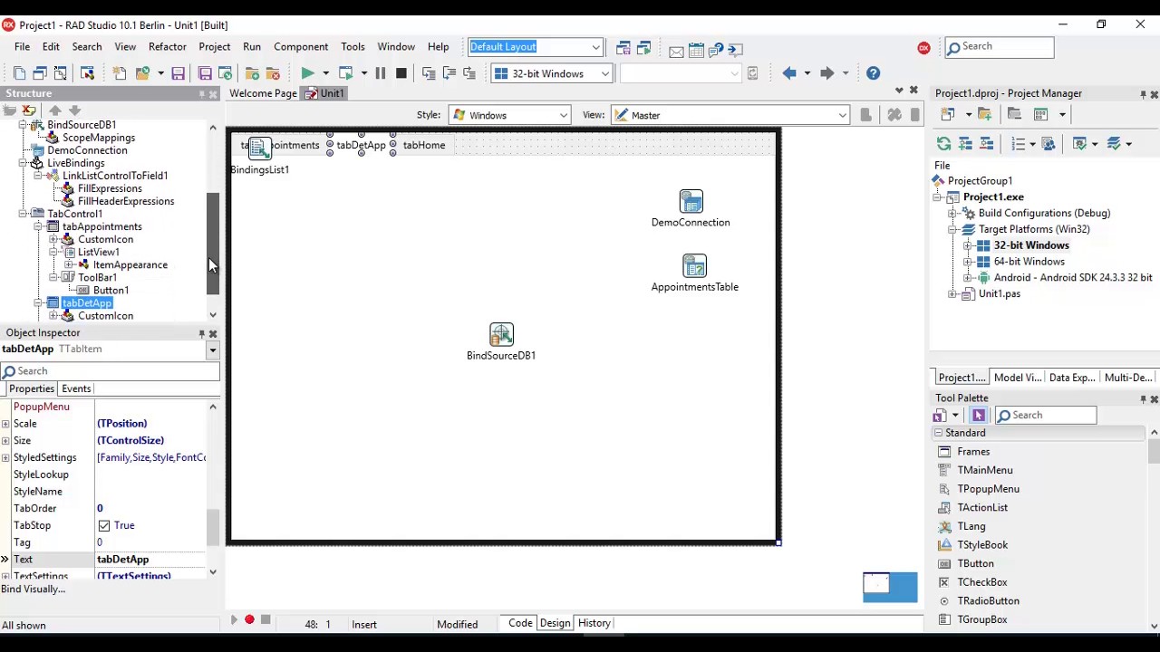Click the red record macro button
Image resolution: width=1160 pixels, height=652 pixels.
tap(249, 620)
